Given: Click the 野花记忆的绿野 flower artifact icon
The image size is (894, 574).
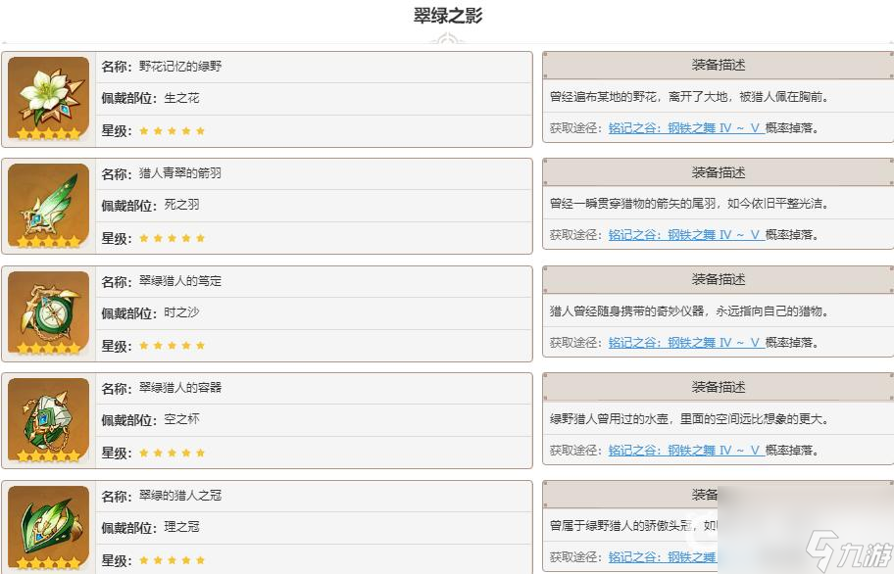Looking at the screenshot, I should (x=48, y=99).
